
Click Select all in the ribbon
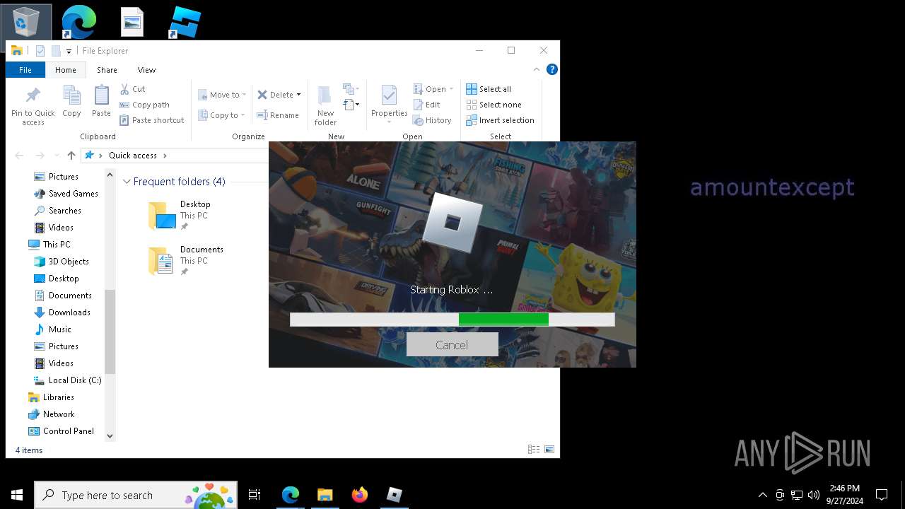click(489, 89)
